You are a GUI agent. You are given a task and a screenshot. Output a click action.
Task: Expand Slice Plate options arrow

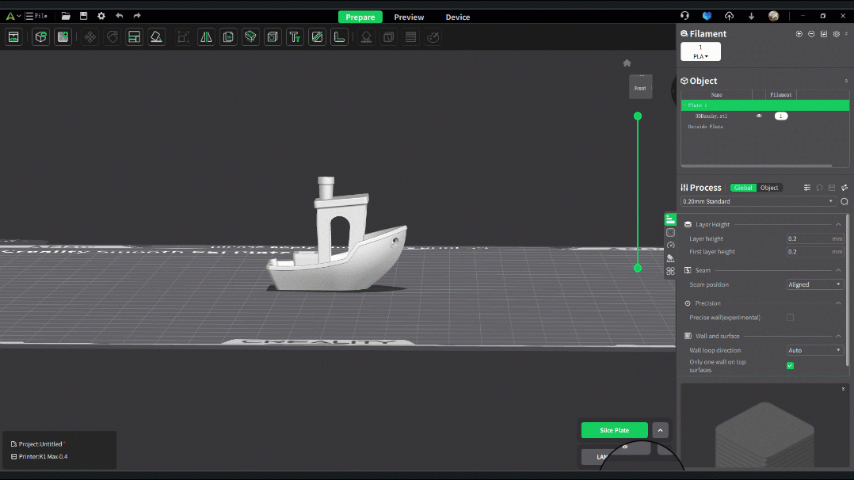tap(660, 430)
